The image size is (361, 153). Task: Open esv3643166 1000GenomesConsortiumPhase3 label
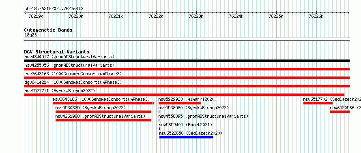coord(101,99)
